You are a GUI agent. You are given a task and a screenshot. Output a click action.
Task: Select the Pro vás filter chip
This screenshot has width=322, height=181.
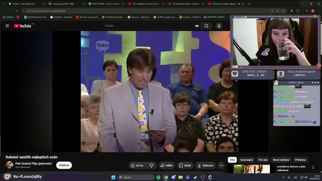pyautogui.click(x=263, y=160)
